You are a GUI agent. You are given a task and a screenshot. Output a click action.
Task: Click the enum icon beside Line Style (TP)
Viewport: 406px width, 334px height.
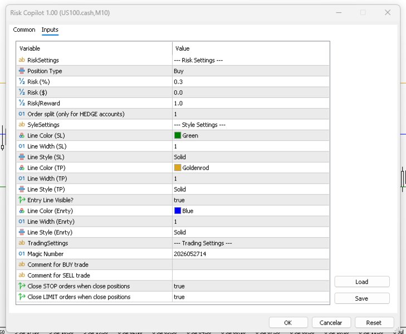(22, 189)
